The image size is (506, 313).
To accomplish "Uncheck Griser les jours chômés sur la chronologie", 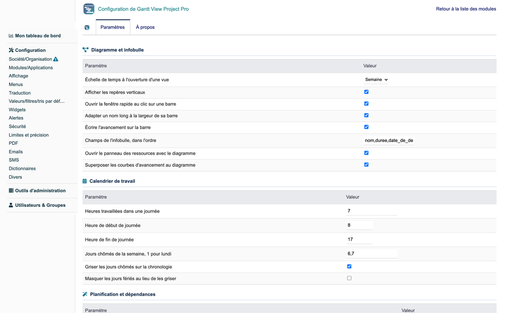I will pyautogui.click(x=349, y=266).
